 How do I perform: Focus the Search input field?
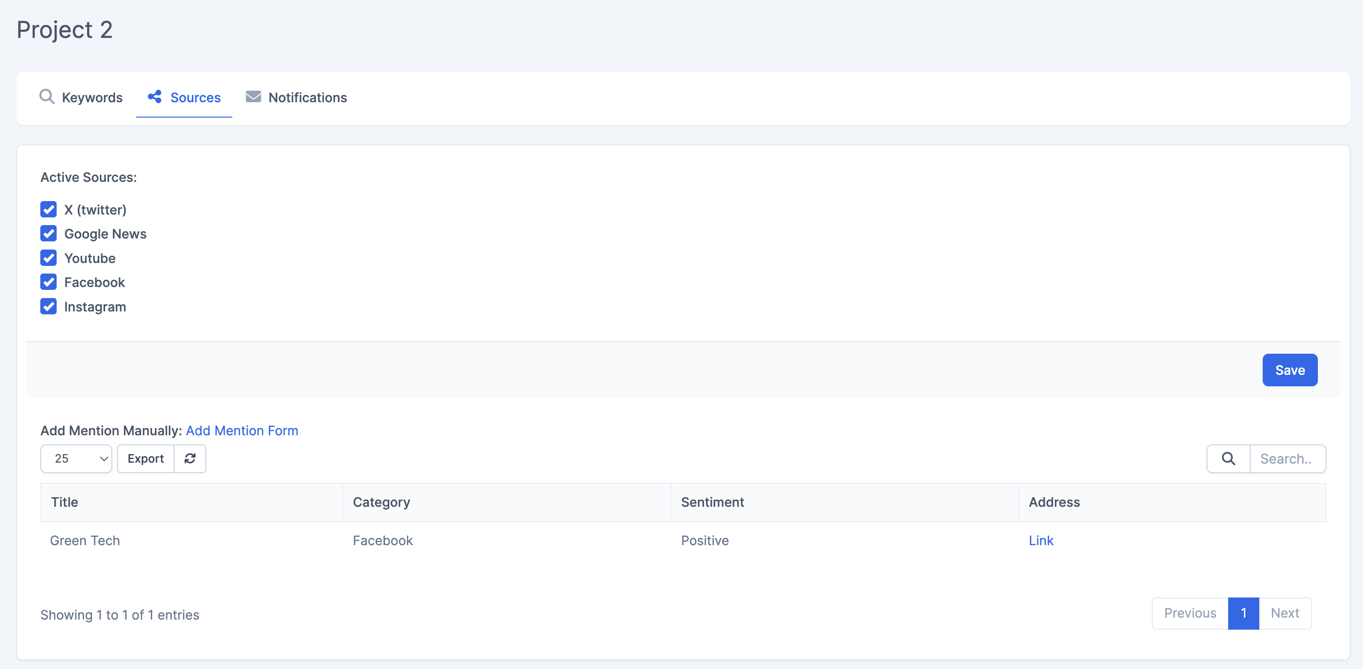coord(1287,458)
